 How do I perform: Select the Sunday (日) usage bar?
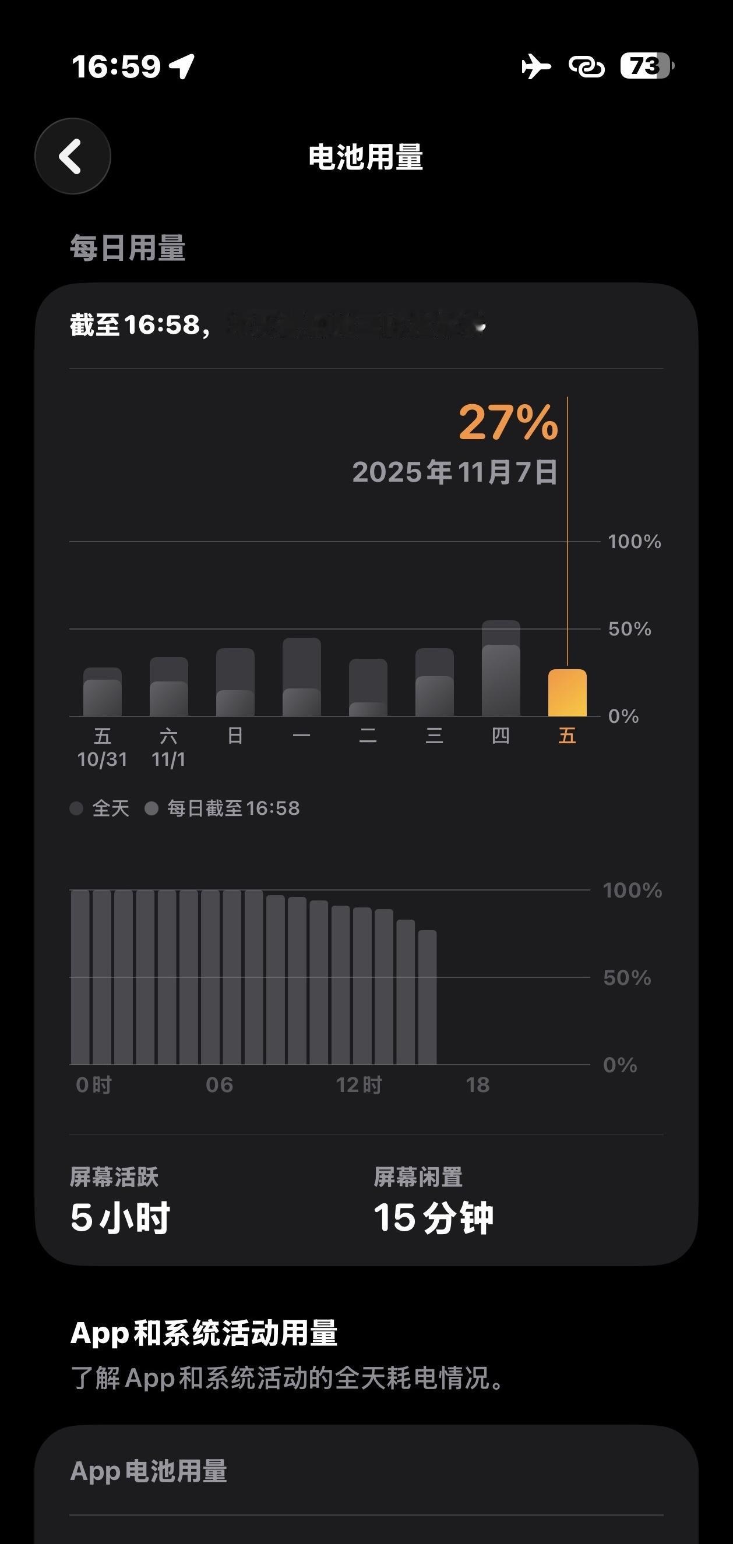[235, 683]
